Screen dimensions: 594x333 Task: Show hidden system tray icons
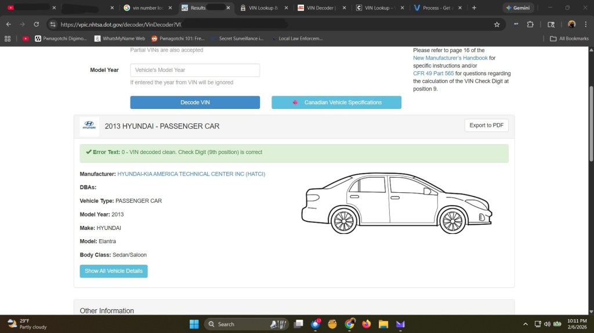[x=526, y=324]
